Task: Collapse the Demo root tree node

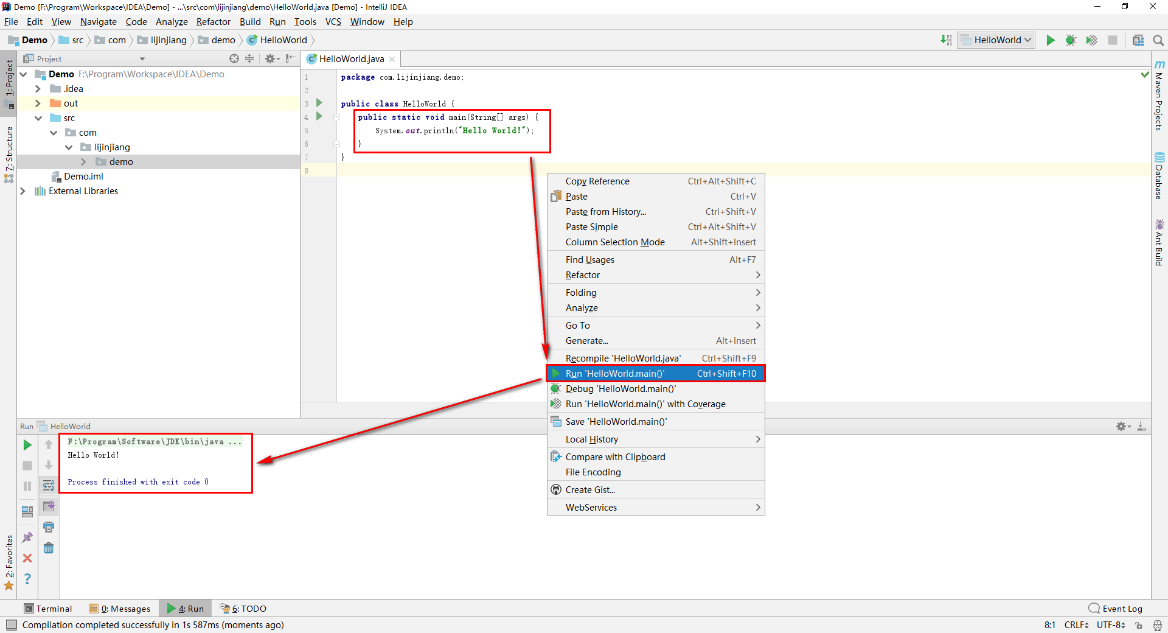Action: [24, 74]
